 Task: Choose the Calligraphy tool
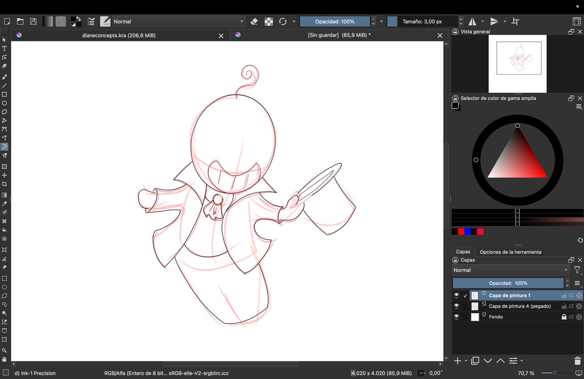coord(4,66)
